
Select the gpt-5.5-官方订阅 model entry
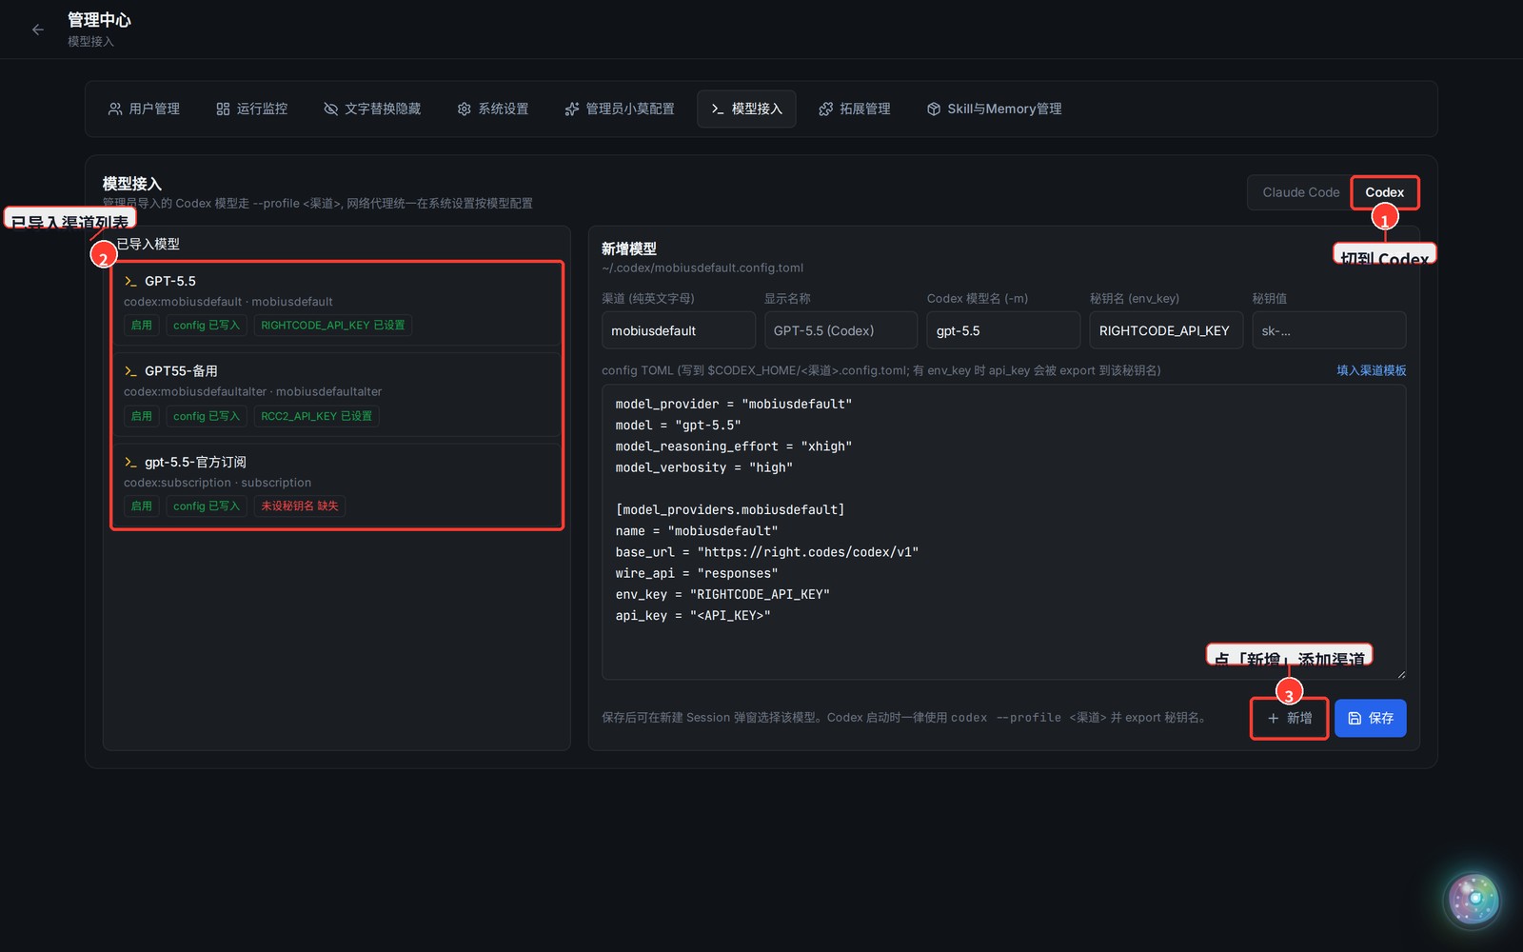(x=337, y=485)
